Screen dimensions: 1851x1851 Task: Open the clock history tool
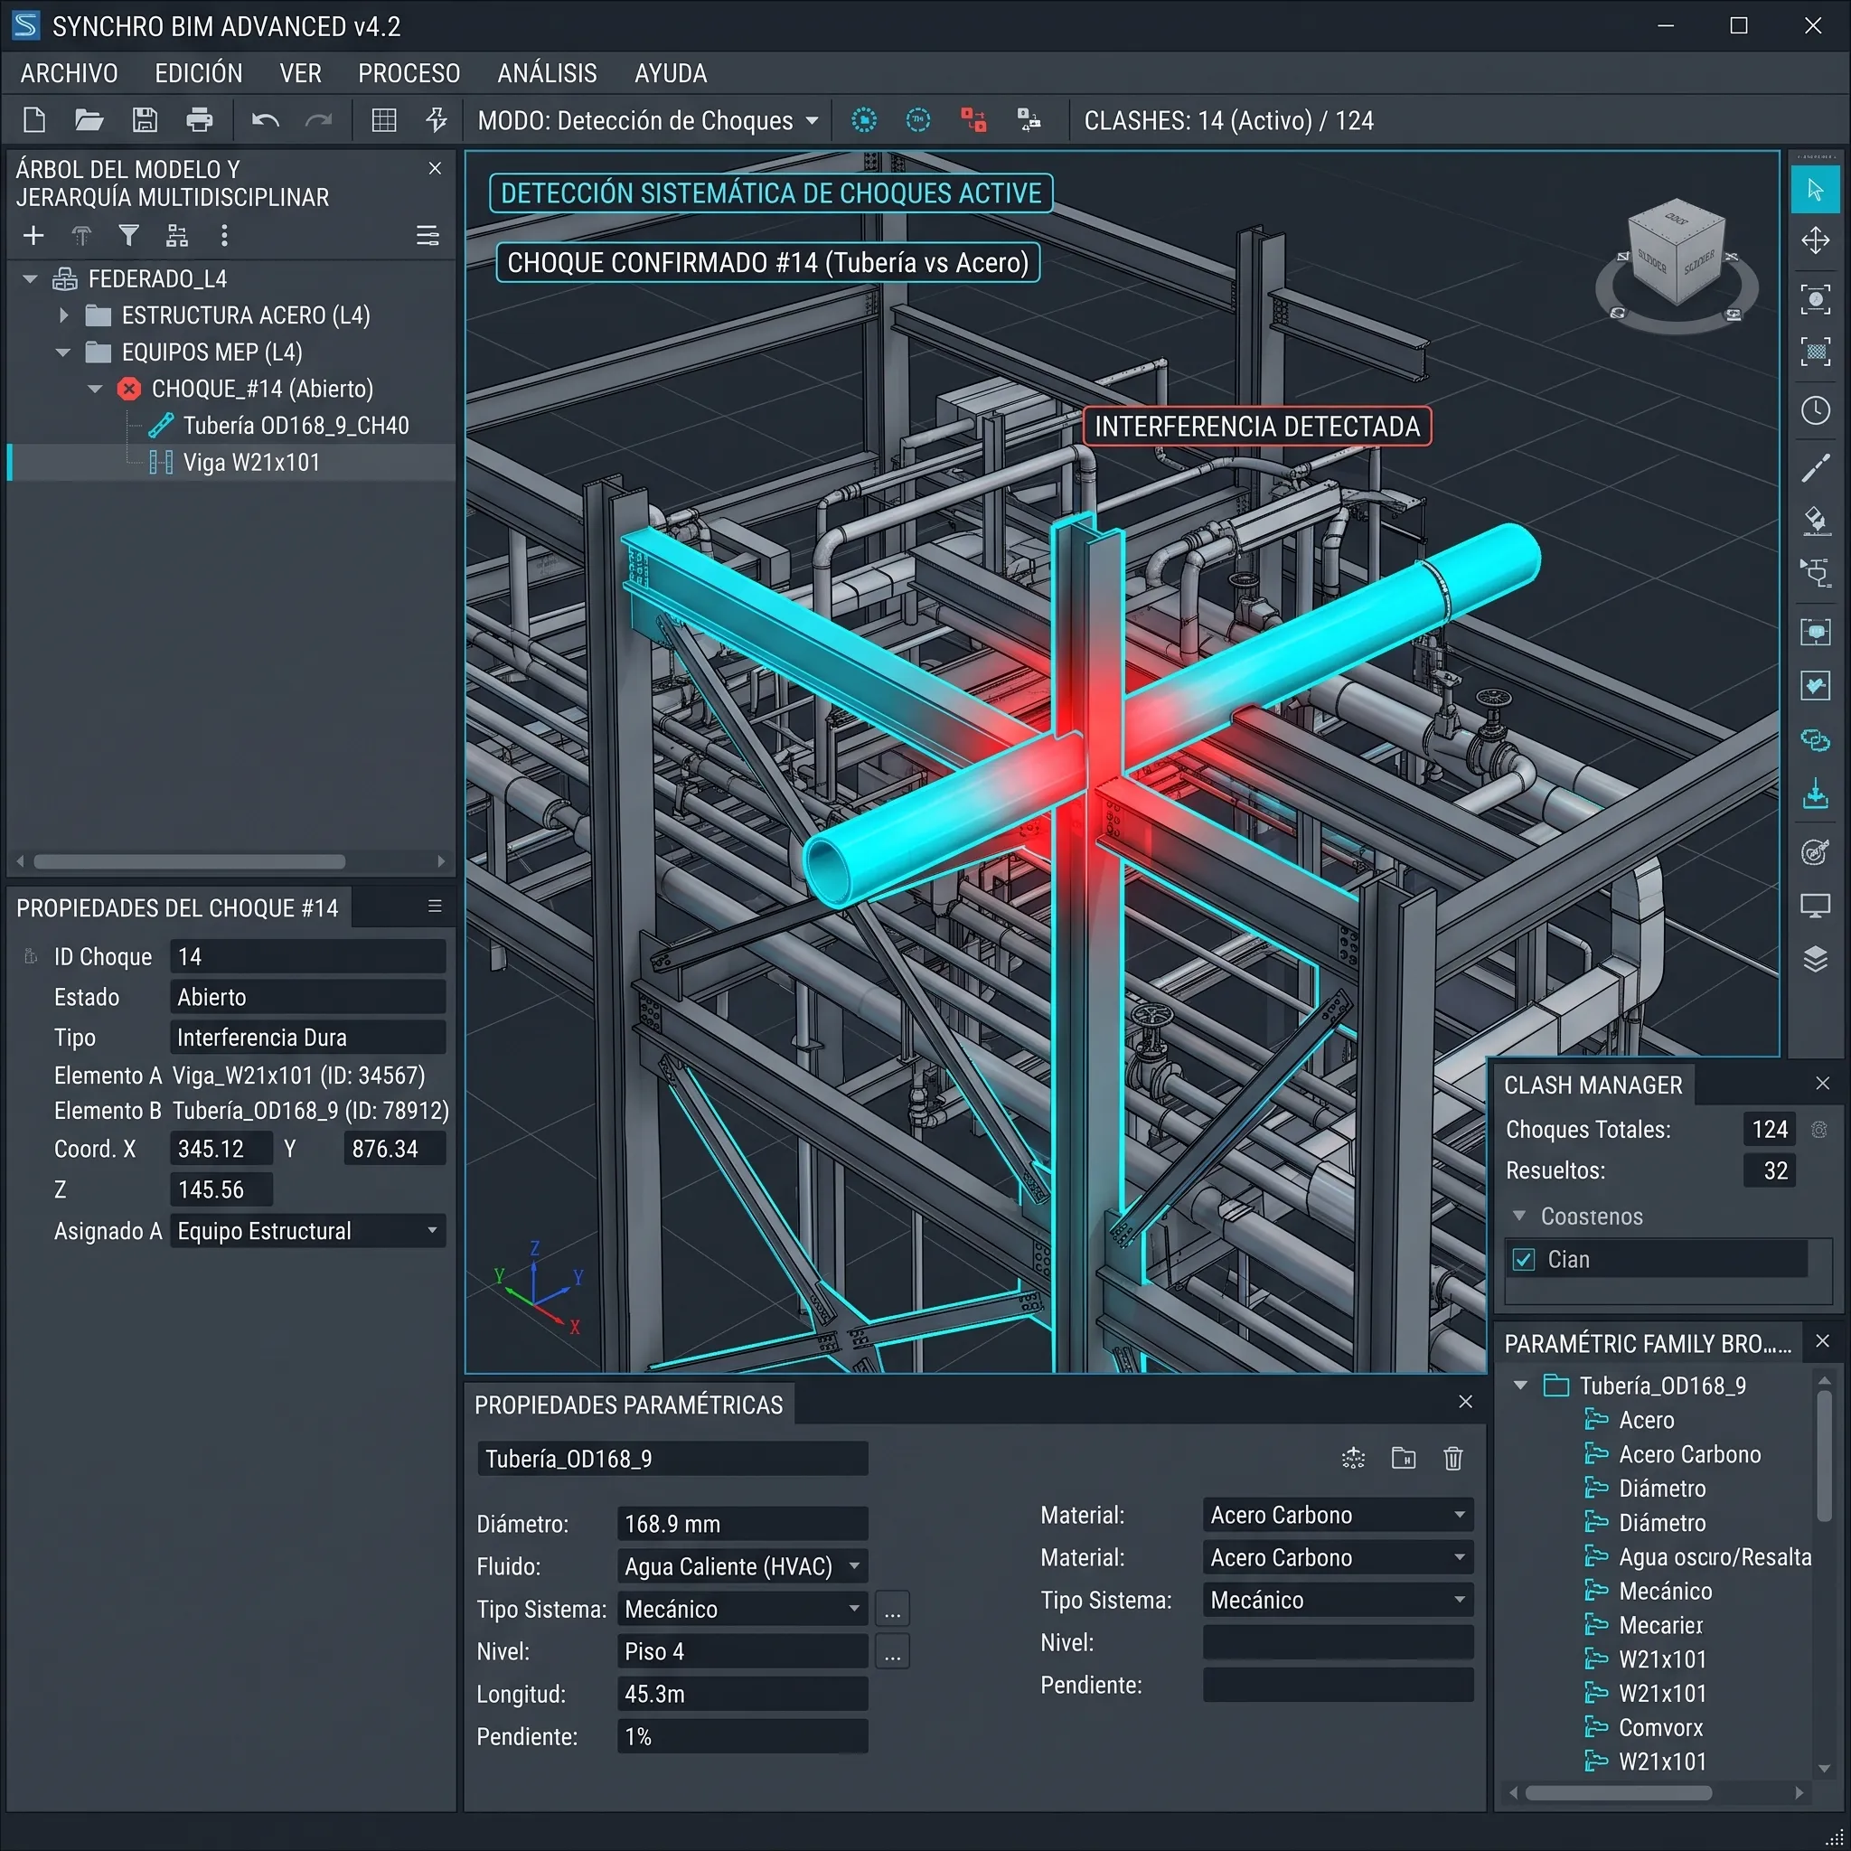tap(1816, 411)
